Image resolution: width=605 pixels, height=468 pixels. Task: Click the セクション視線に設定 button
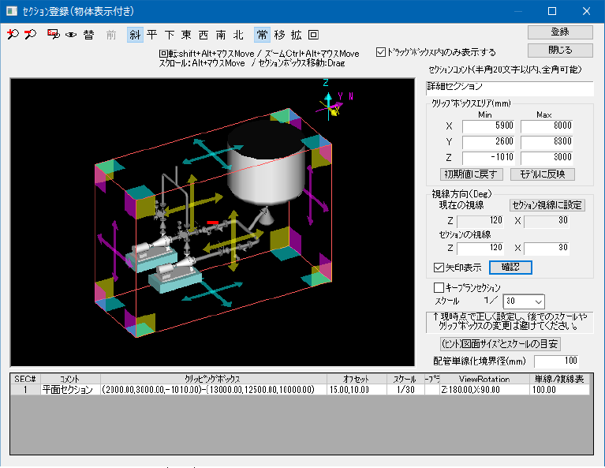(547, 205)
